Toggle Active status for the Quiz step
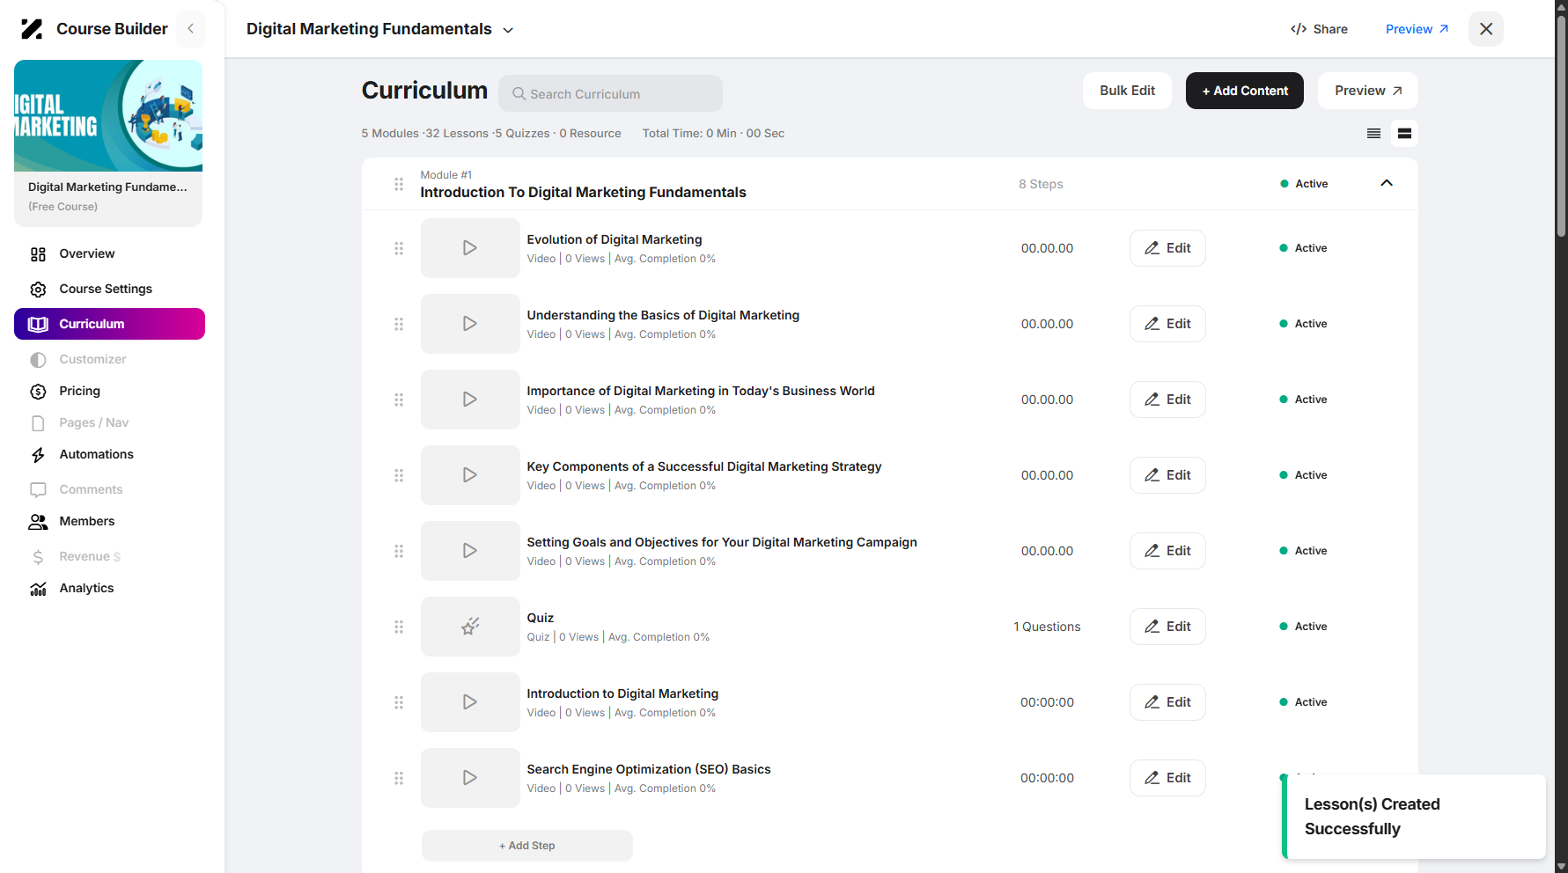This screenshot has height=873, width=1568. pyautogui.click(x=1303, y=627)
